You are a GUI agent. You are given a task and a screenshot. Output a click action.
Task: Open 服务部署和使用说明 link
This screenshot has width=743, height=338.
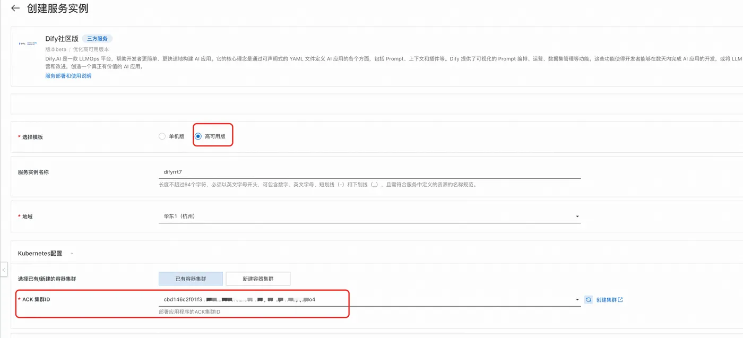(68, 76)
